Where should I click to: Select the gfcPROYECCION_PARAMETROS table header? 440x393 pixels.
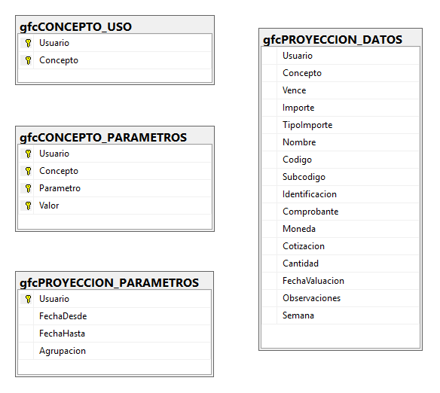pos(109,283)
